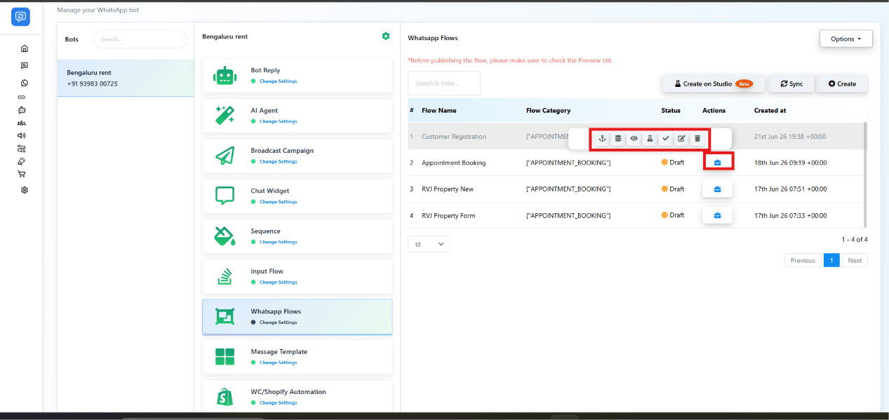Image resolution: width=889 pixels, height=420 pixels.
Task: Go to Previous page
Action: pyautogui.click(x=803, y=260)
